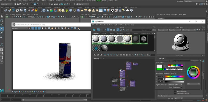Click the undo arrow in the status line
The image size is (208, 102).
click(22, 4)
